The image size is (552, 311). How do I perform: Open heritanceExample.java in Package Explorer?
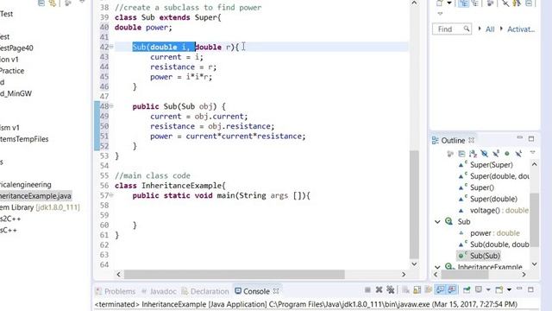point(35,196)
